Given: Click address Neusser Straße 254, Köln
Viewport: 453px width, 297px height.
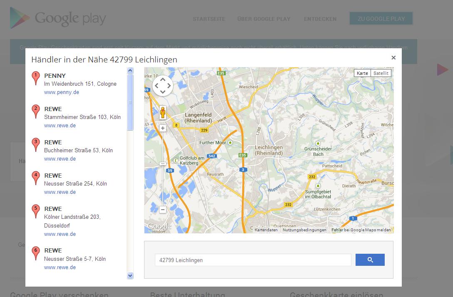Looking at the screenshot, I should [75, 183].
